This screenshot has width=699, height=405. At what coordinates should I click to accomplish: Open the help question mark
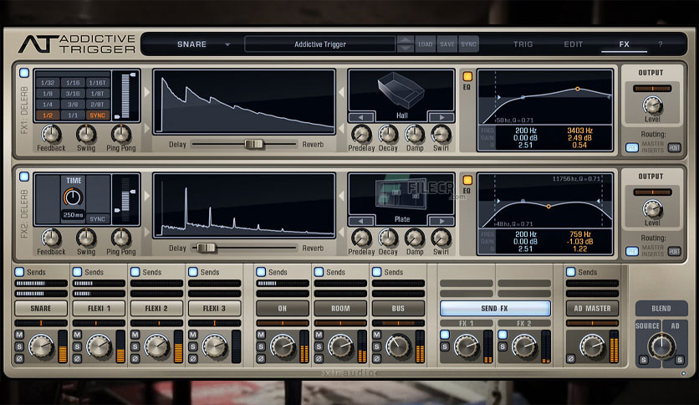[661, 44]
